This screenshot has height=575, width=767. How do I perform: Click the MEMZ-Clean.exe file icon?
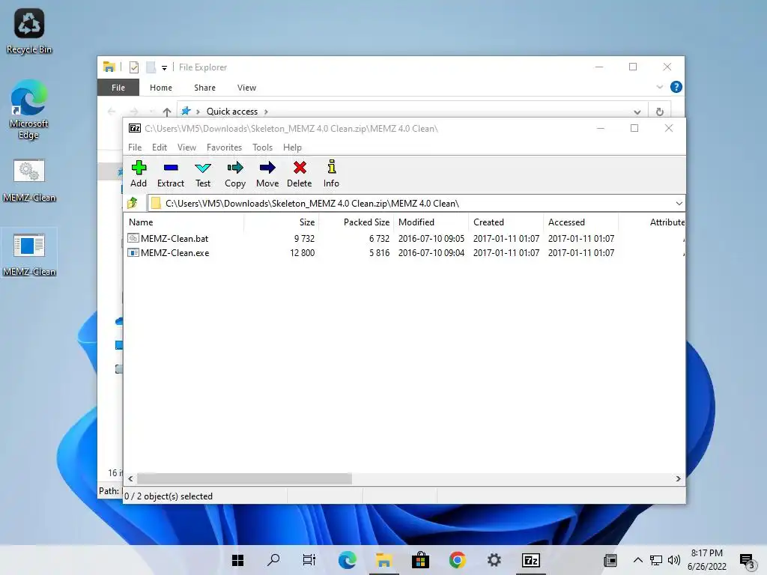tap(133, 253)
